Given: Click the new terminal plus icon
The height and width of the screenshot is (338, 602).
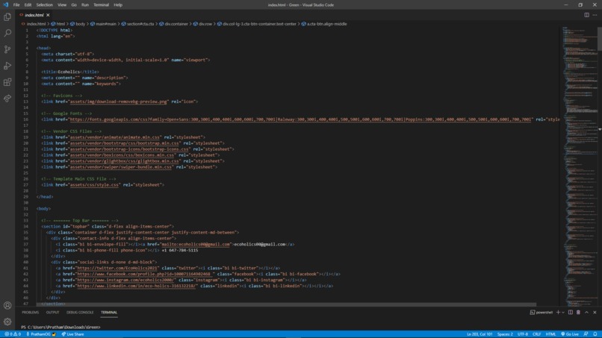Looking at the screenshot, I should 558,313.
